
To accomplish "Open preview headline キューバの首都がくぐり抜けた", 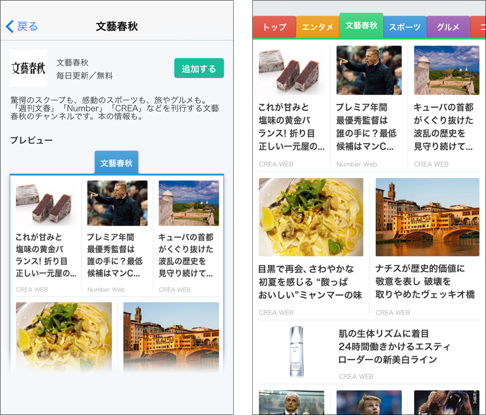I will tap(186, 255).
